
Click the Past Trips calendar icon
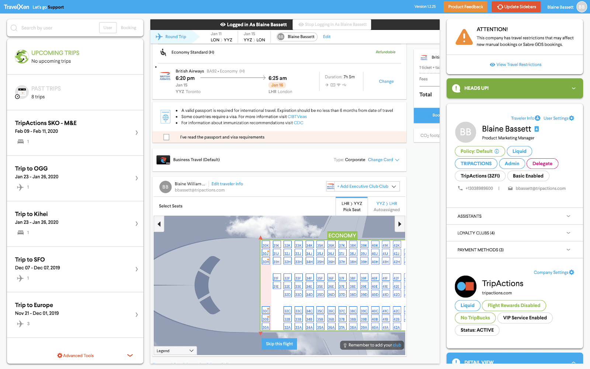[x=22, y=92]
